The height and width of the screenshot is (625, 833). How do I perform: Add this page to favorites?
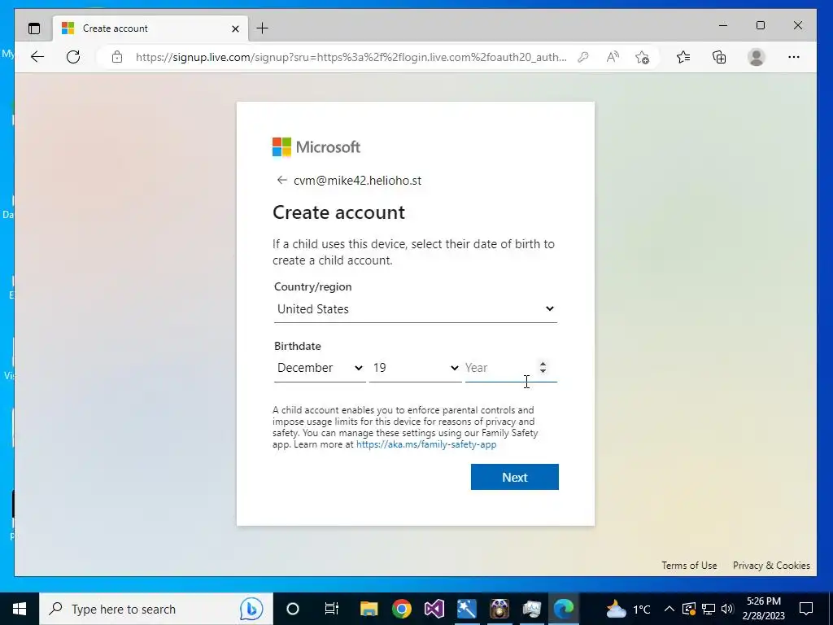pos(643,57)
